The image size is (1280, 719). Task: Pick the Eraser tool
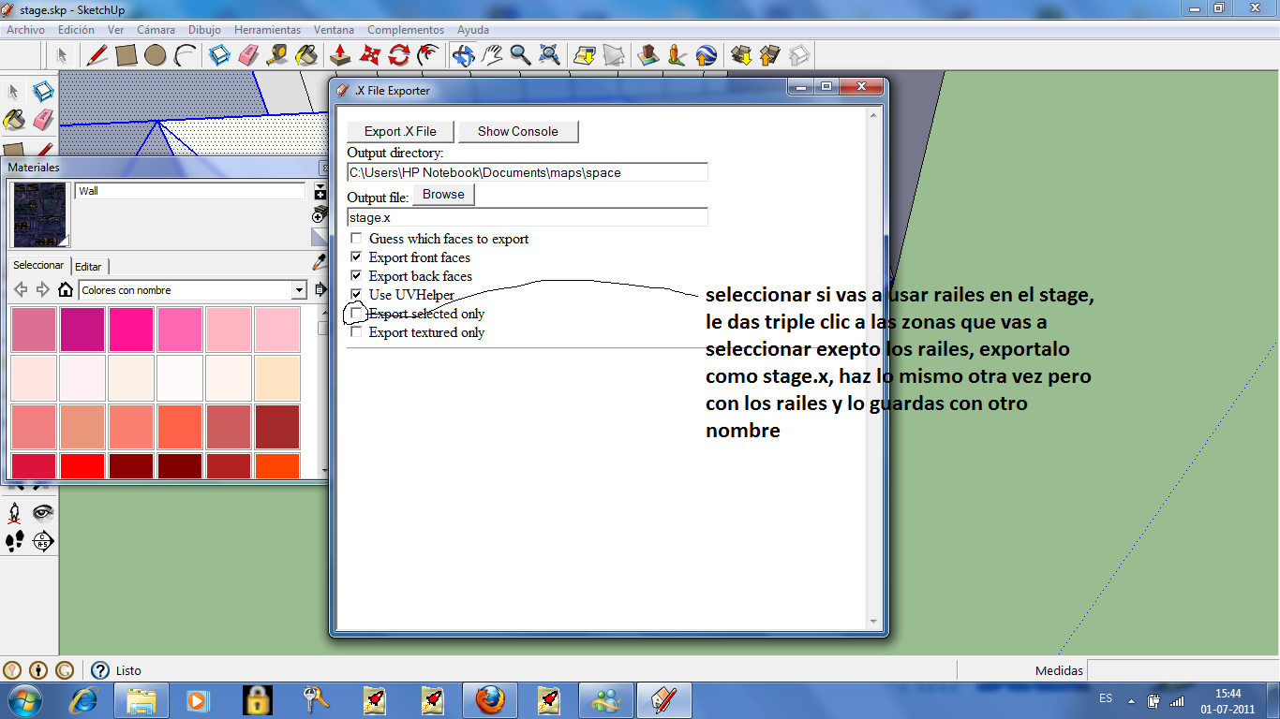point(246,55)
